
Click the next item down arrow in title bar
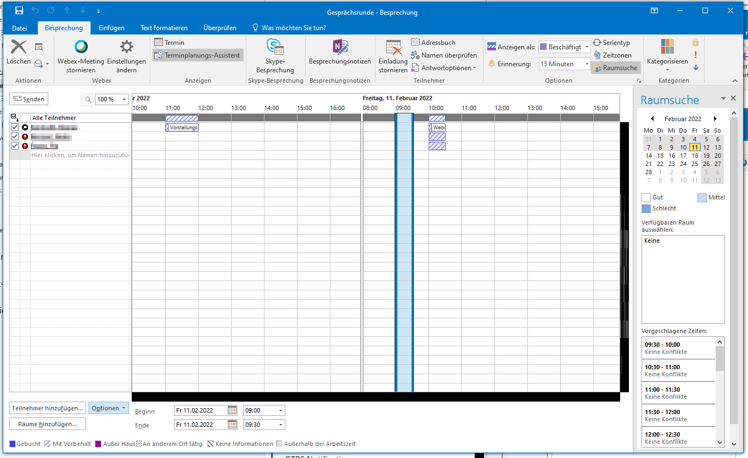pos(82,10)
